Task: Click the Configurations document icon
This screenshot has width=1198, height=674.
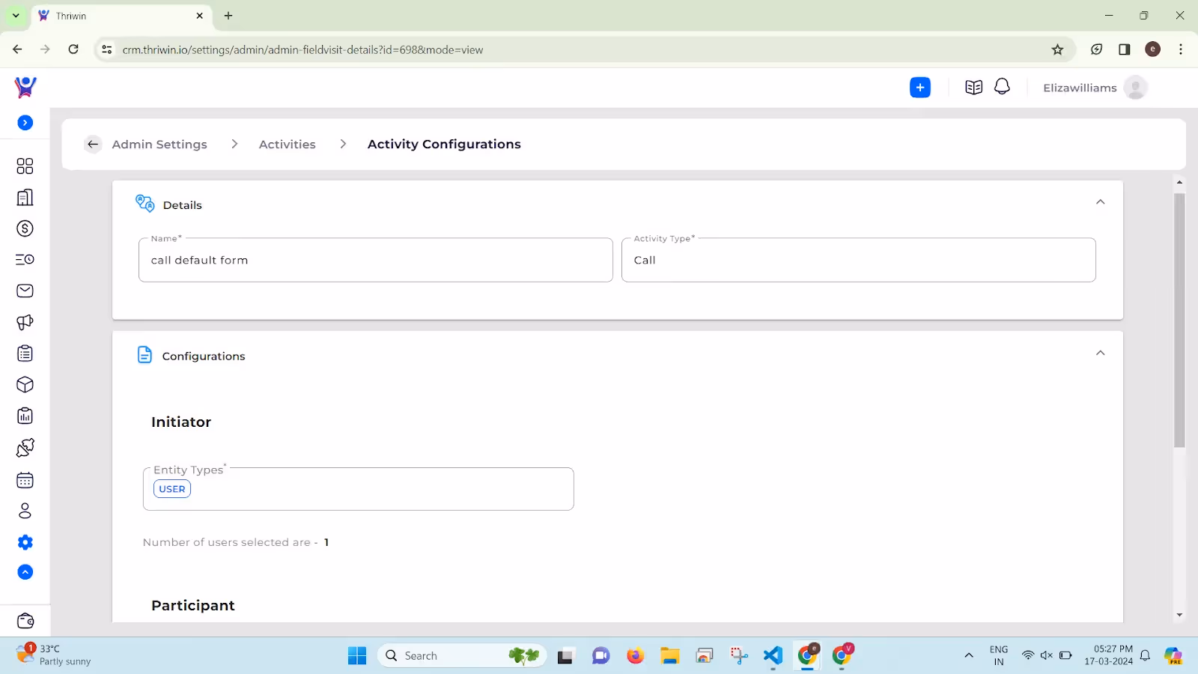Action: [145, 355]
